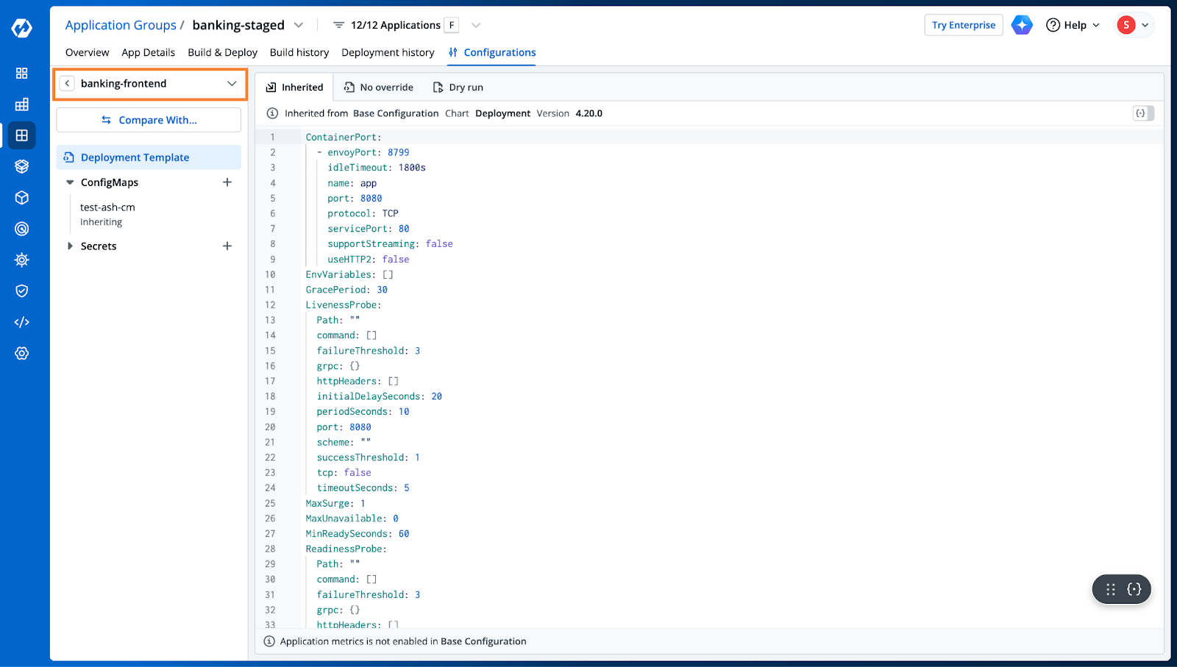Open the Jobs table icon in the sidebar
1177x667 pixels.
point(22,104)
